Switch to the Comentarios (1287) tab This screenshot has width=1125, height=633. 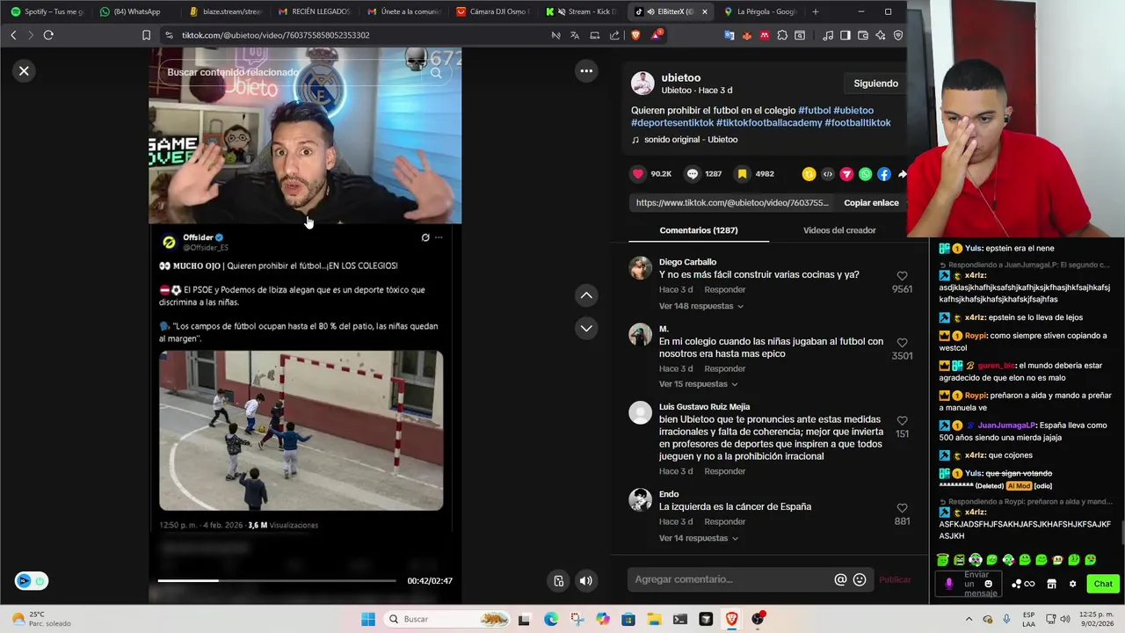coord(699,230)
